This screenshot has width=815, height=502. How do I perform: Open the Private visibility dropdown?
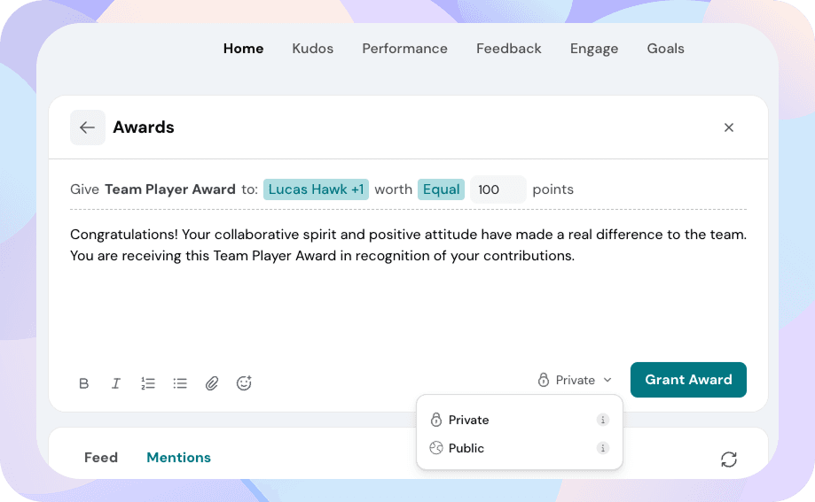click(575, 380)
